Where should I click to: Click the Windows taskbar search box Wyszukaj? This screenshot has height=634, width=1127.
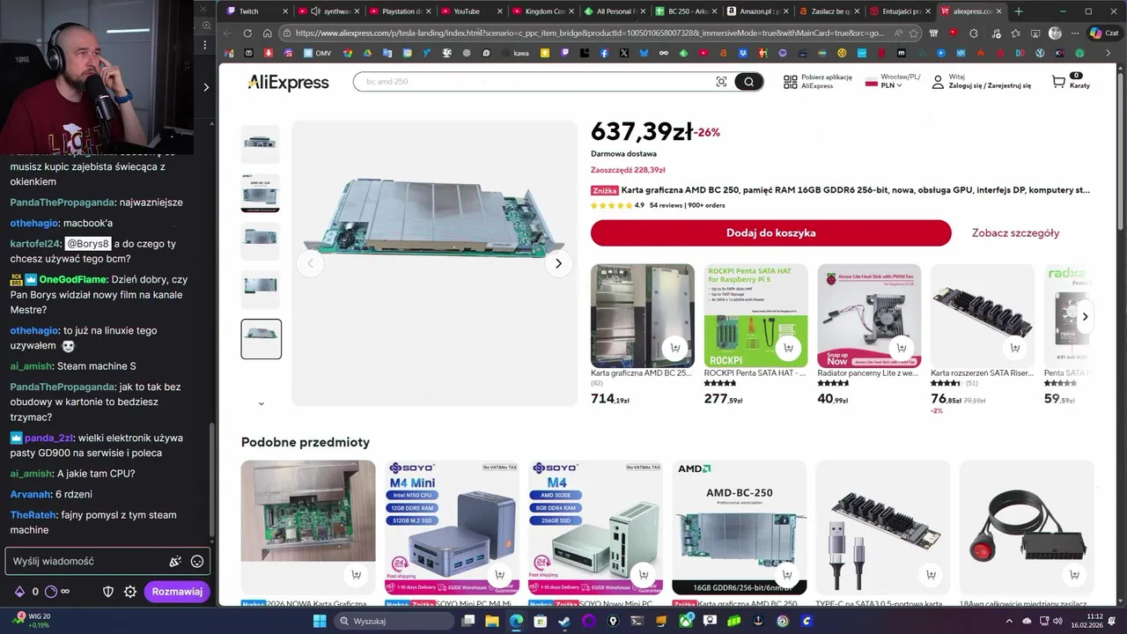click(394, 621)
